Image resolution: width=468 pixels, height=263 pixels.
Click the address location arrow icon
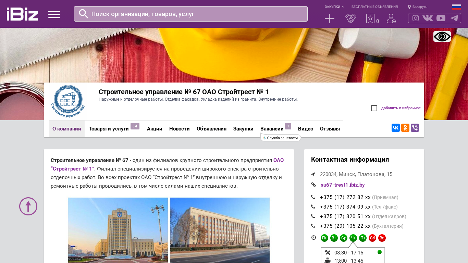[313, 174]
